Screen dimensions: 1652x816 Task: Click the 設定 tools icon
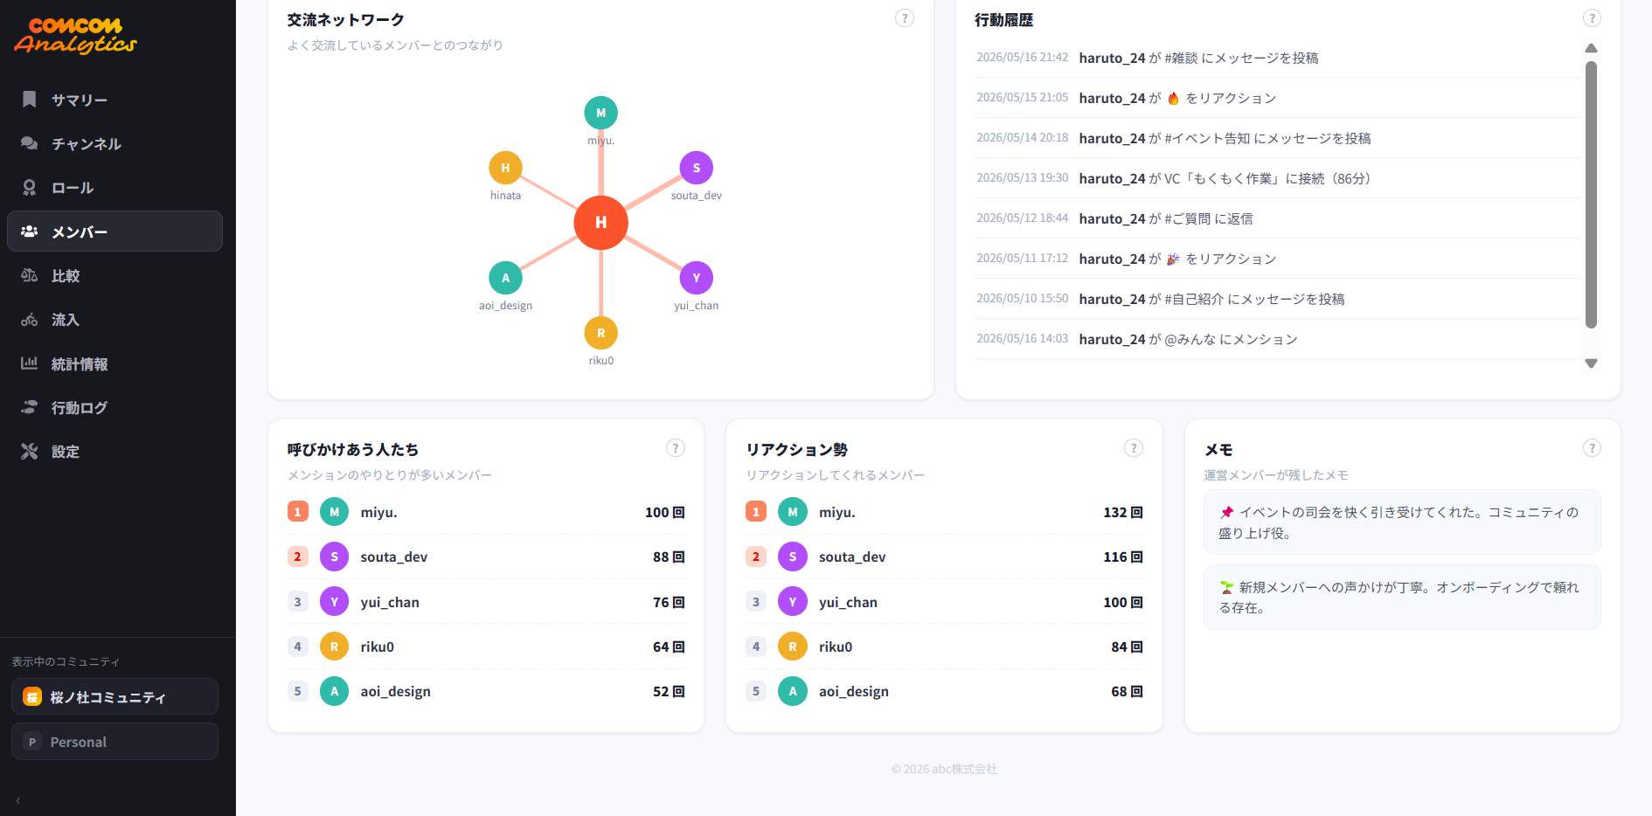tap(29, 452)
